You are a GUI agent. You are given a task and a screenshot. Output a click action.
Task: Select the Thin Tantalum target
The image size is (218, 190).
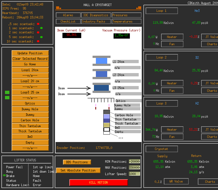click(30, 126)
